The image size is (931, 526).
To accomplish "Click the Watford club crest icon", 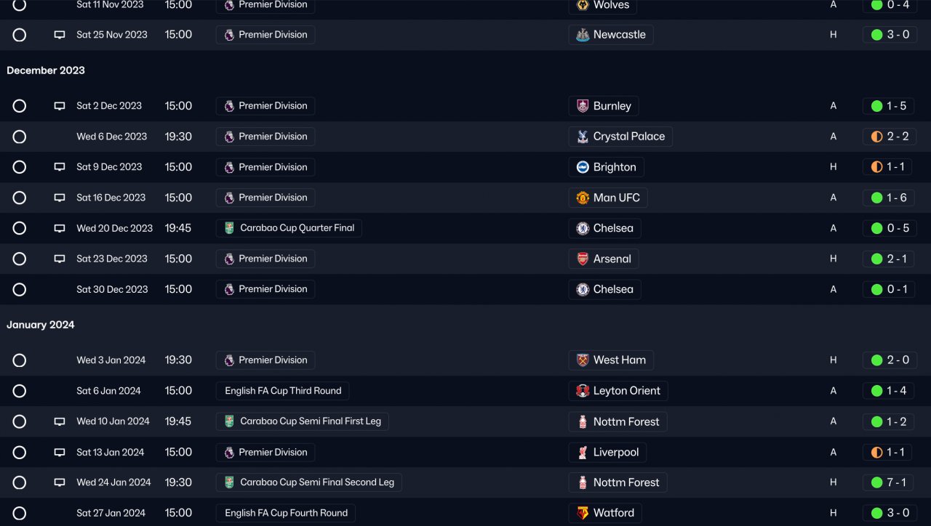I will 583,513.
